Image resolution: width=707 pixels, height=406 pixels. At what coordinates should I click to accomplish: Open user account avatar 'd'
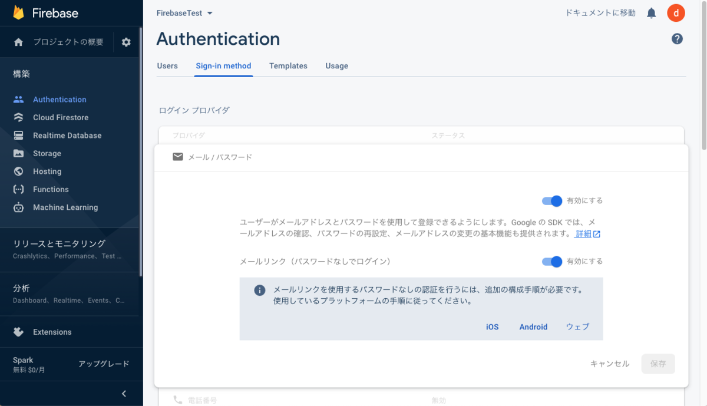(676, 13)
